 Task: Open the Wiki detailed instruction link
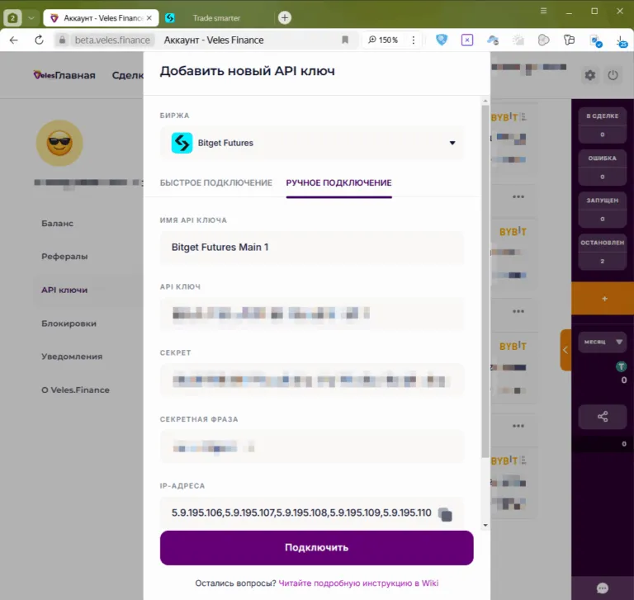[x=358, y=583]
